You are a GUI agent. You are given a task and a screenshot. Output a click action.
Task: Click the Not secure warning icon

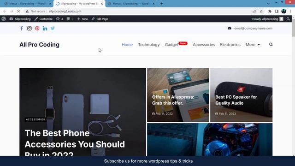(27, 11)
